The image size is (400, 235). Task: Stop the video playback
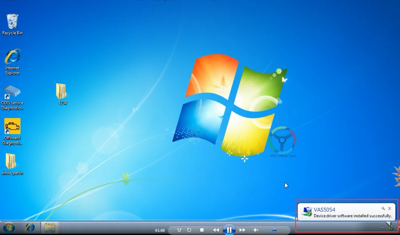[x=202, y=230]
